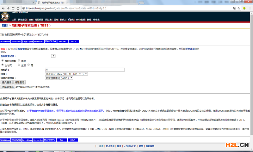
Task: Click the bottom HELP button
Action: click(73, 140)
